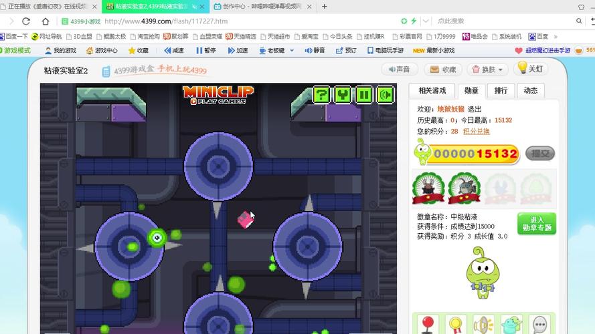Click the 收藏 star in game toolbar
Image resolution: width=595 pixels, height=334 pixels.
139,50
